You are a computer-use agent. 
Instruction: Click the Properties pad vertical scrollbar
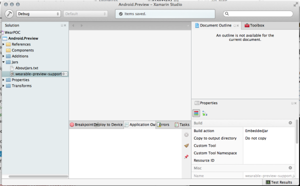pos(296,132)
